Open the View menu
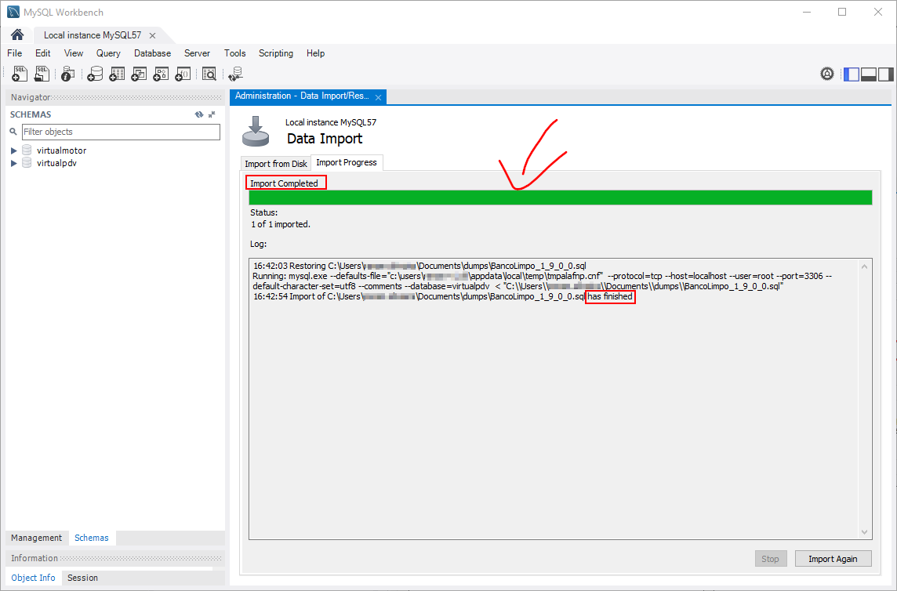 73,53
